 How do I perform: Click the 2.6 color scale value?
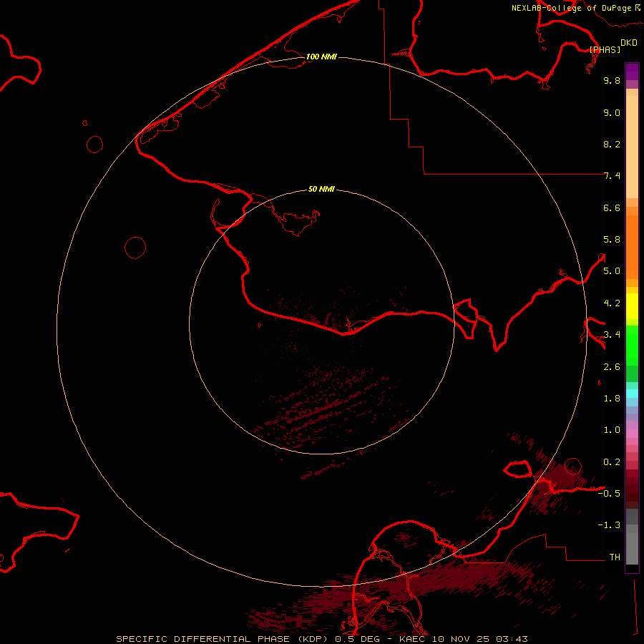pos(612,367)
